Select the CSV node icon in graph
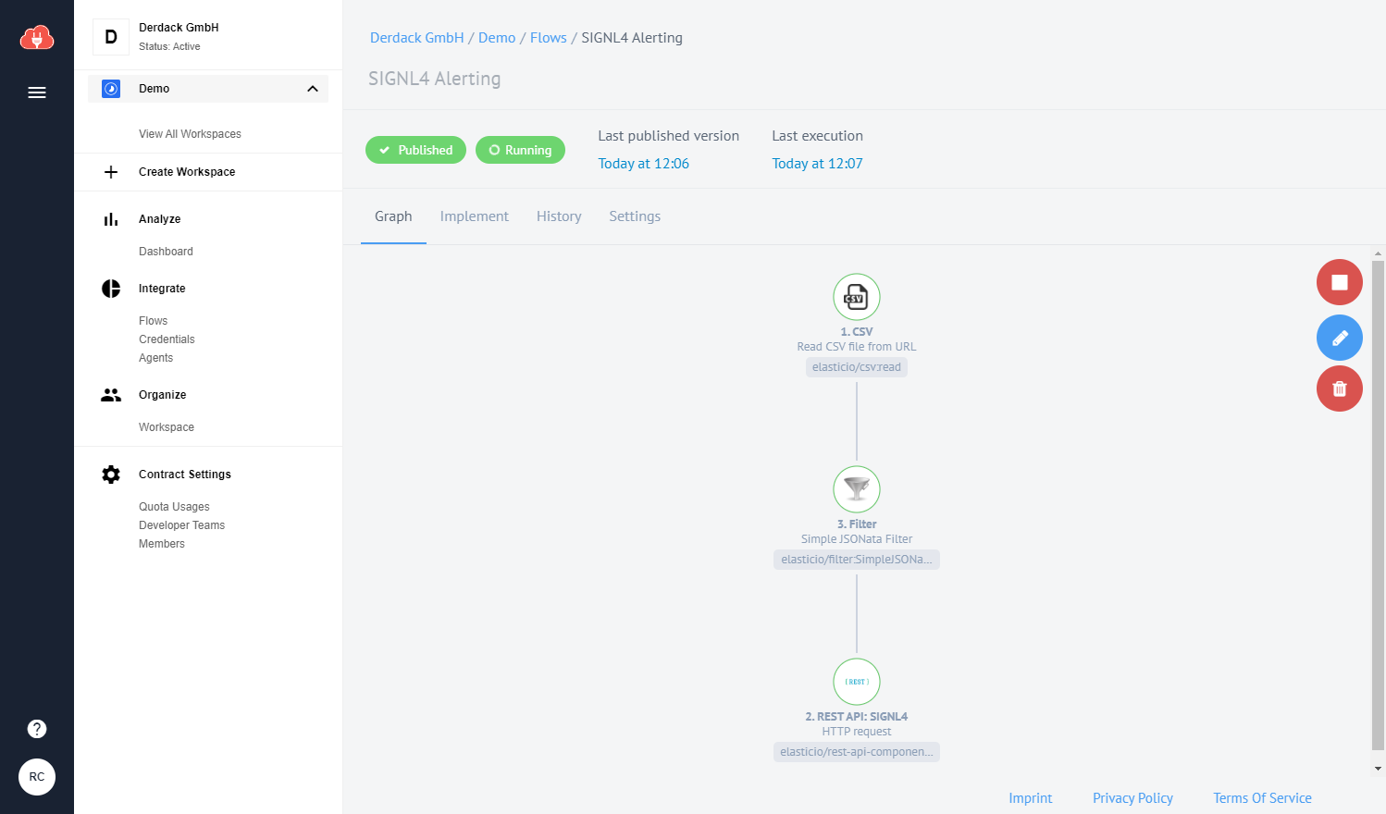Image resolution: width=1386 pixels, height=814 pixels. (x=857, y=297)
